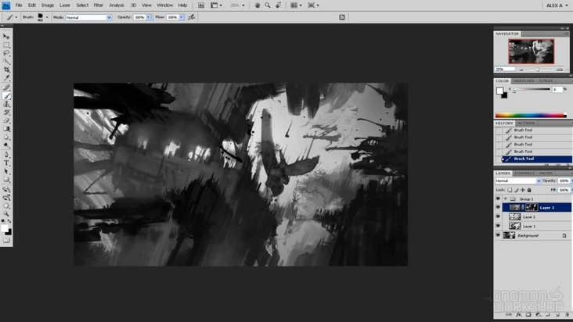Toggle visibility of Layer 2
This screenshot has width=573, height=322.
498,216
